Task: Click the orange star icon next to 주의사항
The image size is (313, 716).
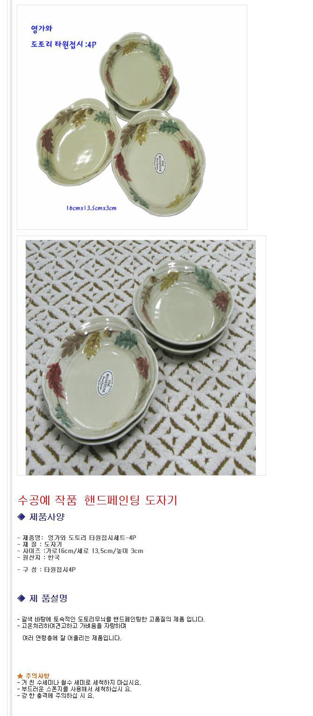Action: click(x=20, y=676)
